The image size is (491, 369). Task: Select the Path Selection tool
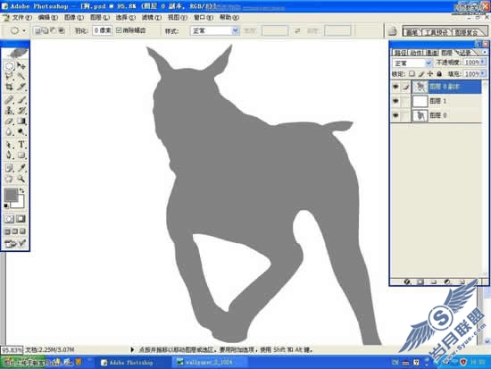[x=9, y=145]
